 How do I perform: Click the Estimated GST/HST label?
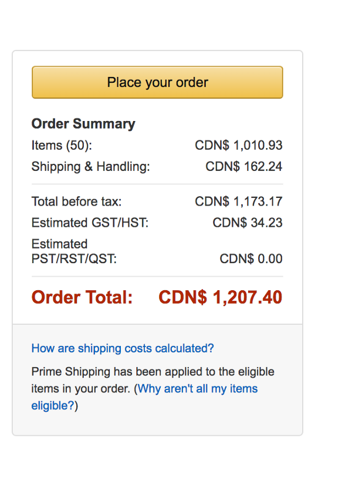pos(90,223)
